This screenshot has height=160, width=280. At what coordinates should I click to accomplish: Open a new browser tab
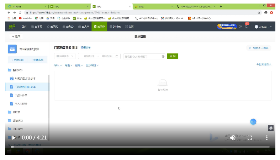(221, 6)
